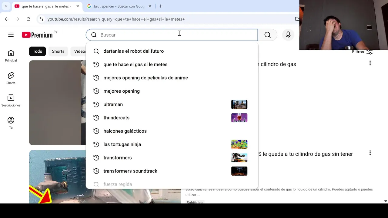Choose suggestion 'que te hace el gas si le metes'
The width and height of the screenshot is (388, 218).
(172, 64)
